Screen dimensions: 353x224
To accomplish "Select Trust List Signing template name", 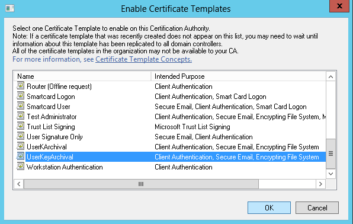I will pyautogui.click(x=51, y=127).
